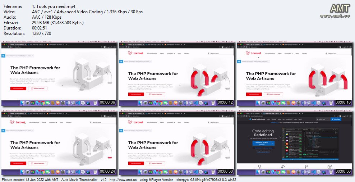The width and height of the screenshot is (355, 182).
Task: Click the Watch Laracasts button in the 00:00:30 thumbnail
Action: tap(156, 163)
